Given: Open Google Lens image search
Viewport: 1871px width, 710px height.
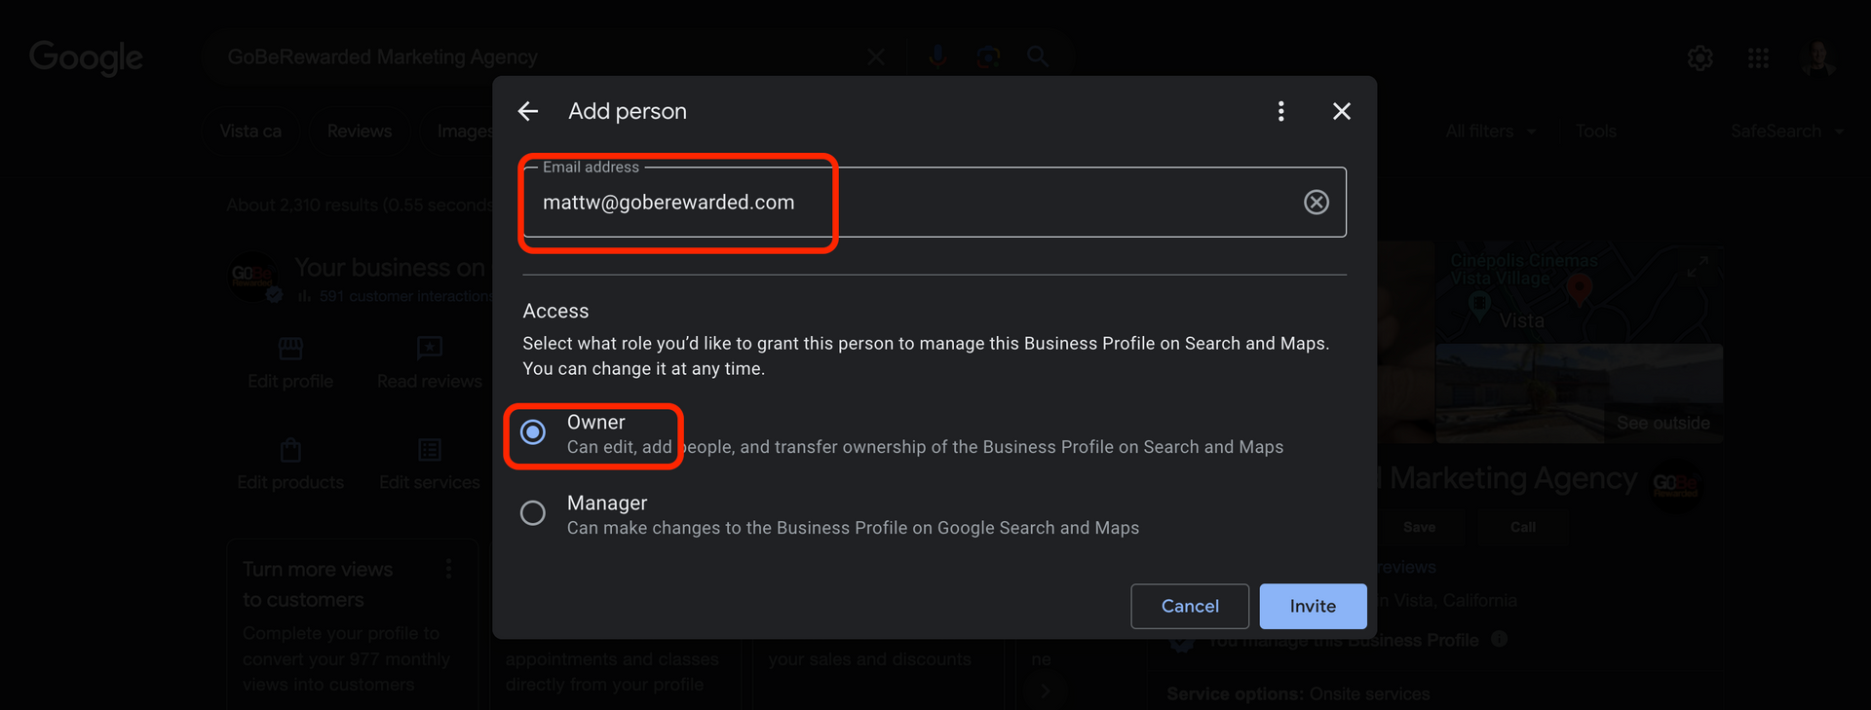Looking at the screenshot, I should [x=988, y=57].
